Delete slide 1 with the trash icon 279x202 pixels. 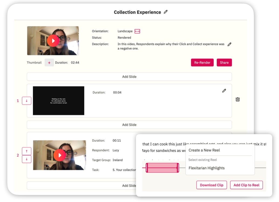click(x=237, y=99)
